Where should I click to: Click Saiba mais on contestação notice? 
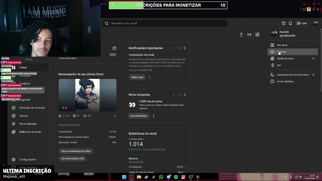click(137, 77)
